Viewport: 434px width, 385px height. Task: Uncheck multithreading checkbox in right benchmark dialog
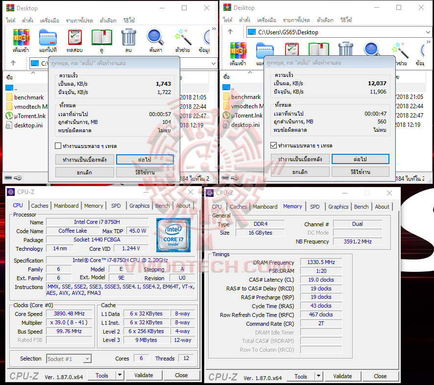coord(273,145)
